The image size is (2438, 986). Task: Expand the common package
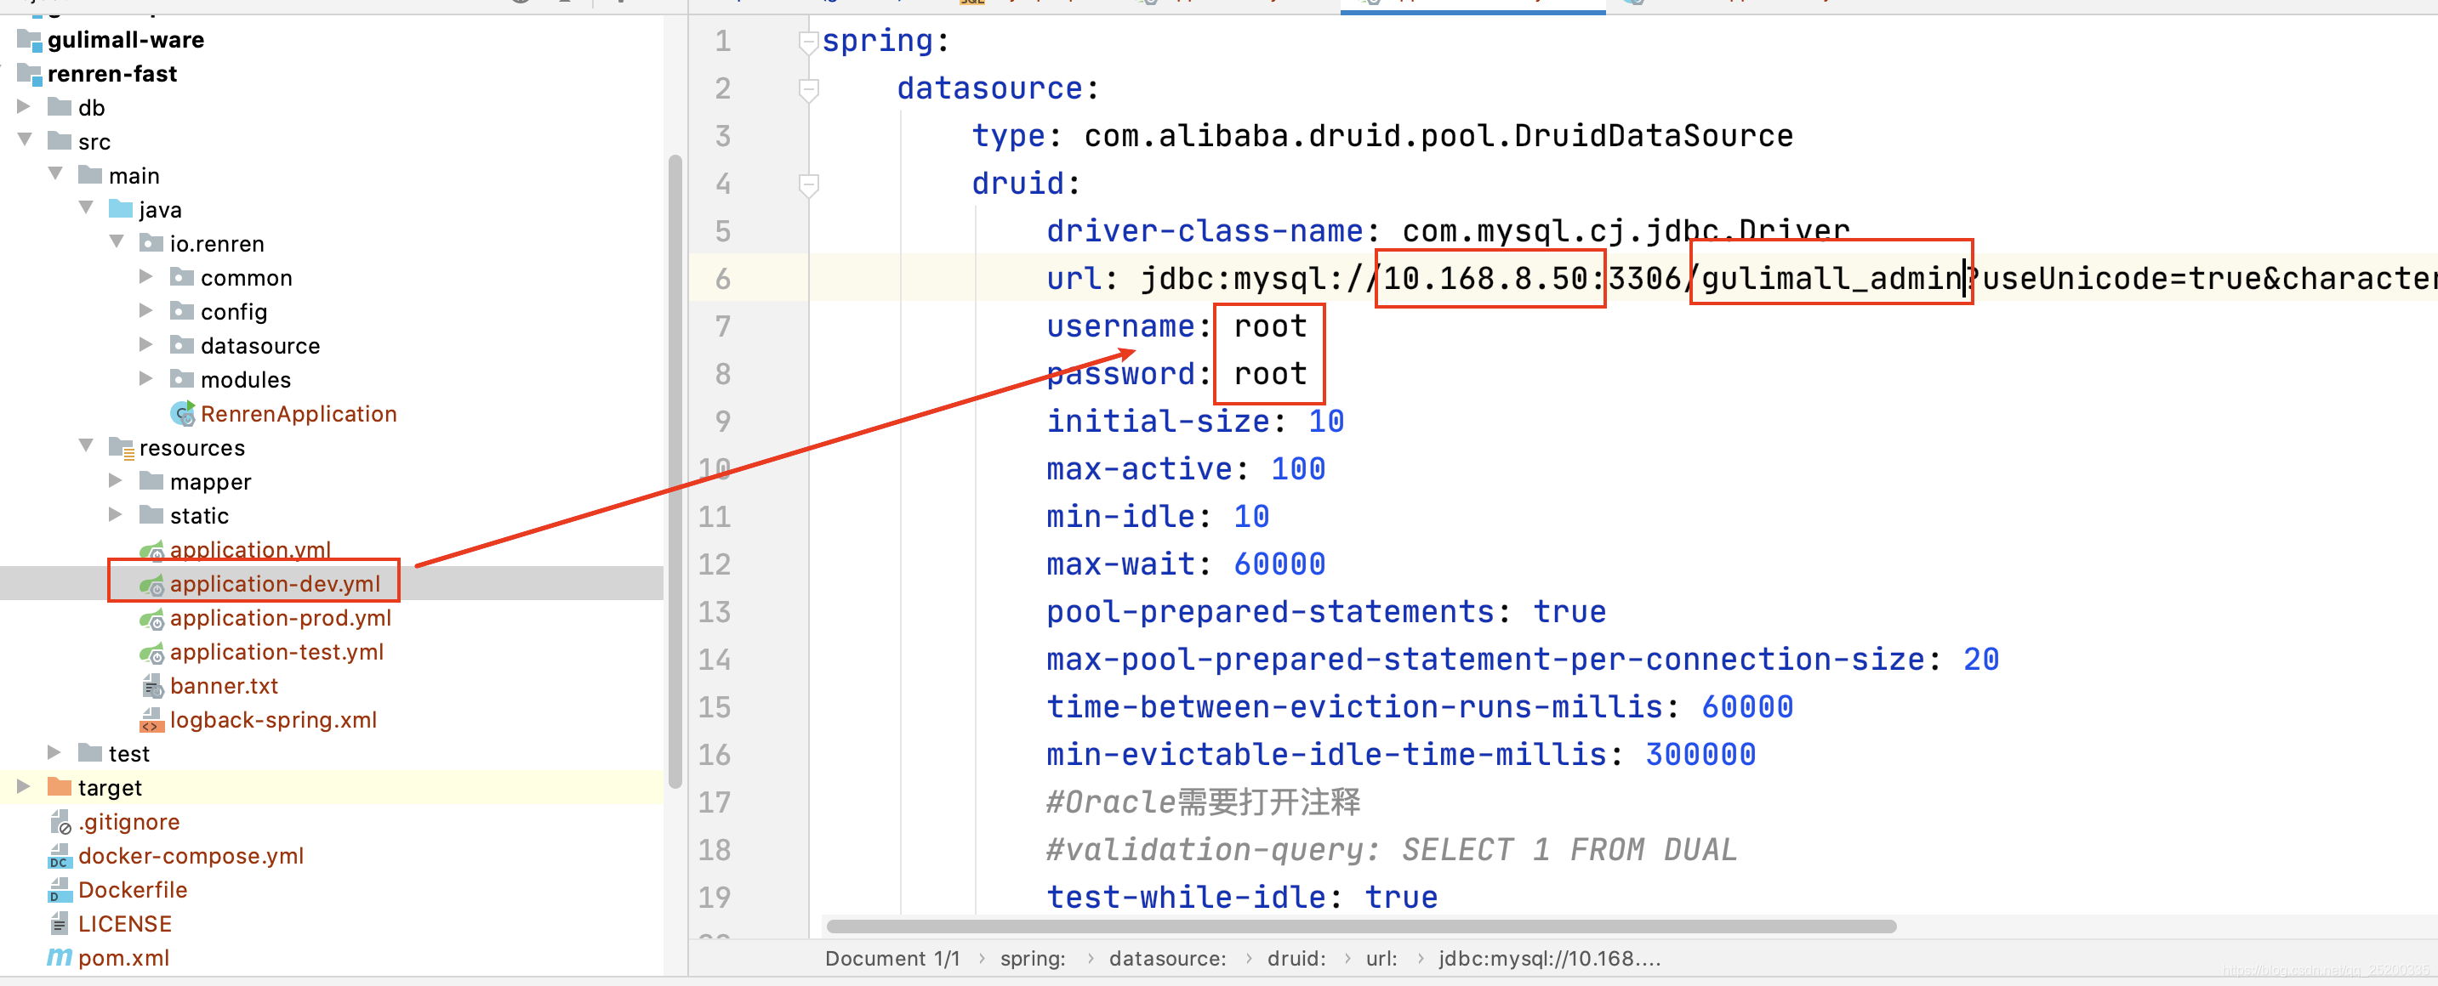(145, 276)
